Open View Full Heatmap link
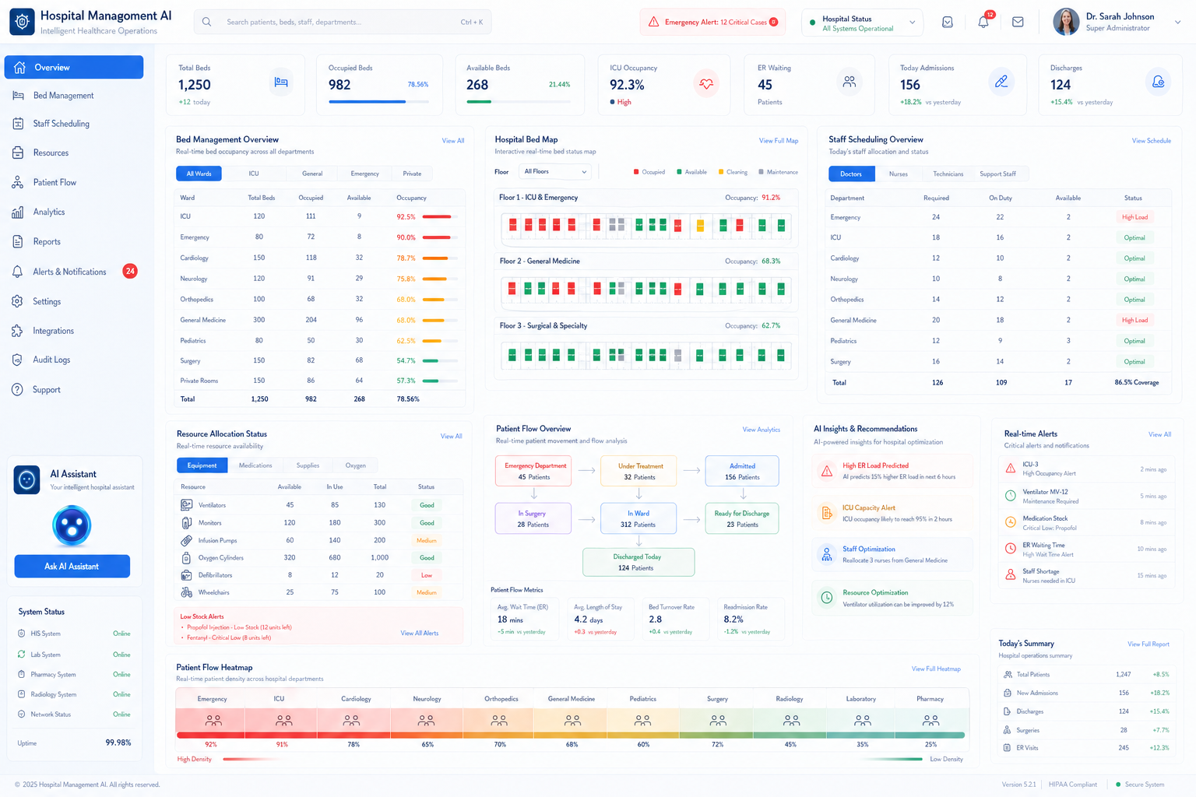 point(936,669)
